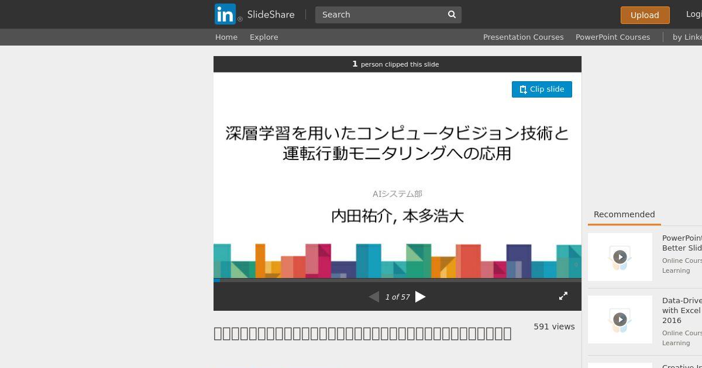Click the Japanese slide title heading
The image size is (702, 368).
[397, 143]
